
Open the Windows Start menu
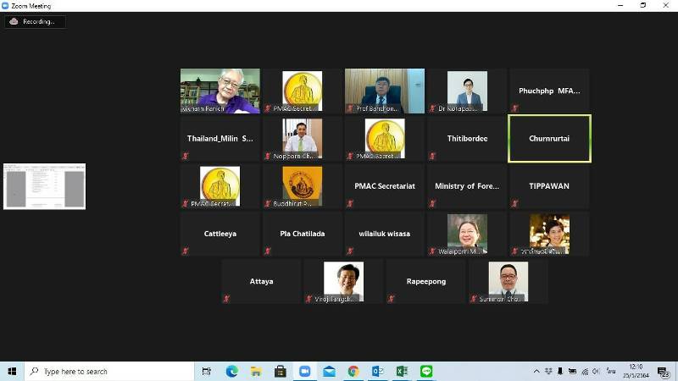[x=12, y=371]
